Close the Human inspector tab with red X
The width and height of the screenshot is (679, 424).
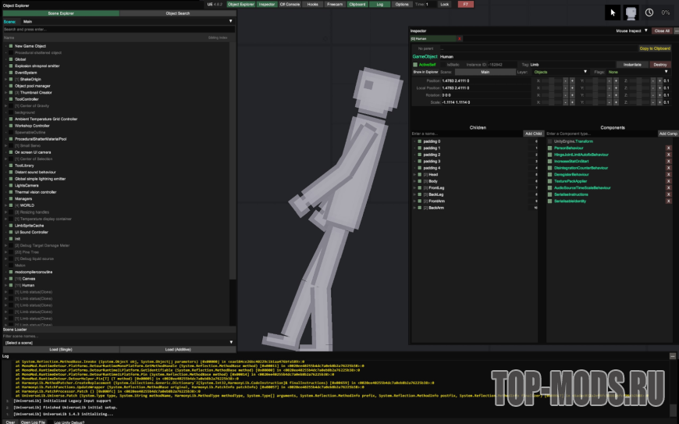click(460, 38)
